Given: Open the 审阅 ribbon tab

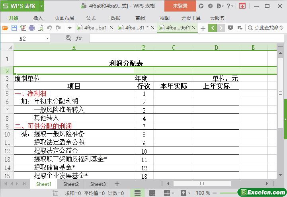Looking at the screenshot, I should [140, 18].
